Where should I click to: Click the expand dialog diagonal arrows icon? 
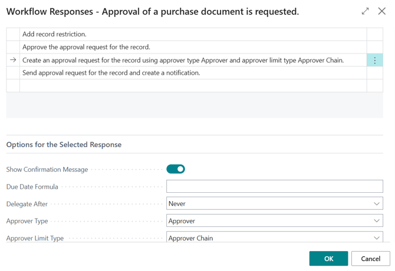click(365, 11)
